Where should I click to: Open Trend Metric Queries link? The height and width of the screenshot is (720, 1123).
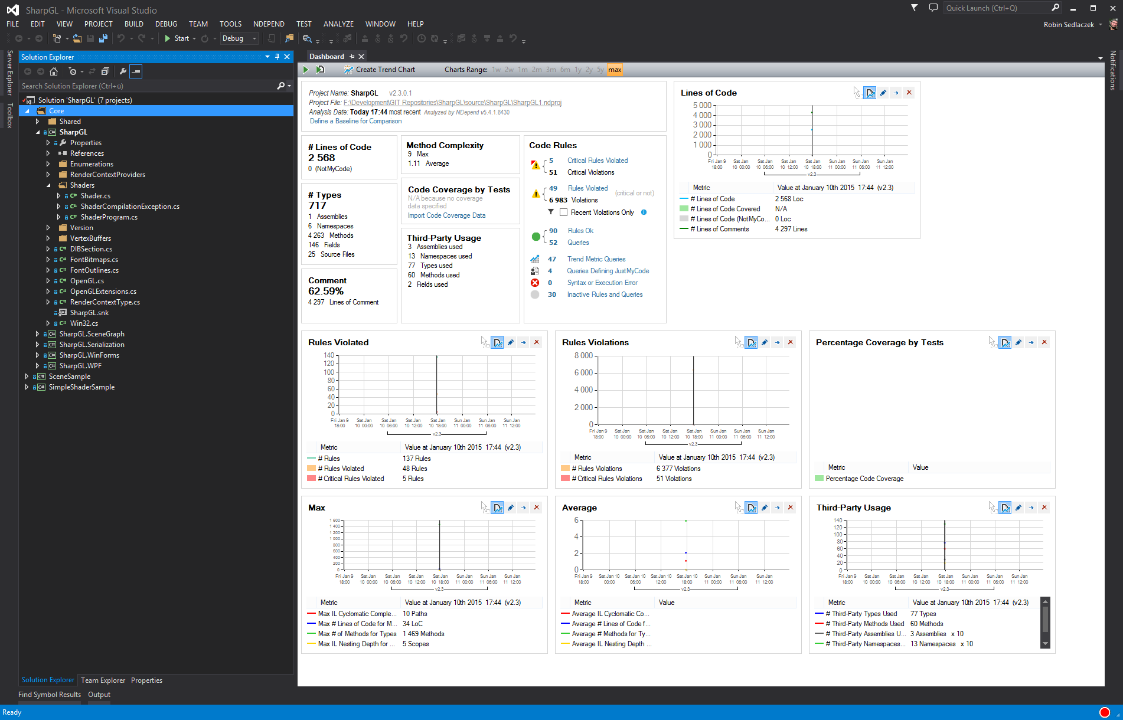(596, 259)
